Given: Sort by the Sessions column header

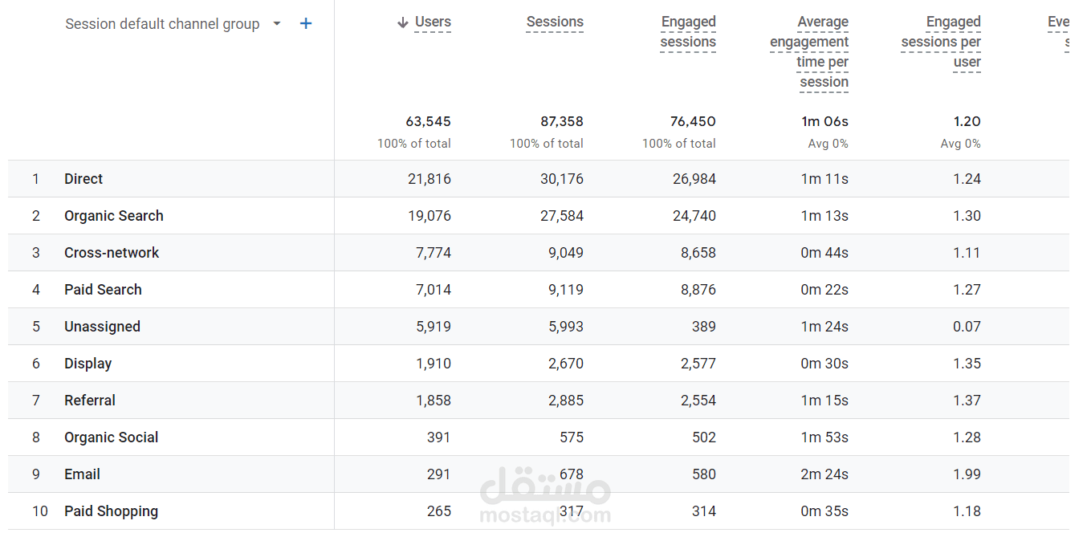Looking at the screenshot, I should point(555,22).
